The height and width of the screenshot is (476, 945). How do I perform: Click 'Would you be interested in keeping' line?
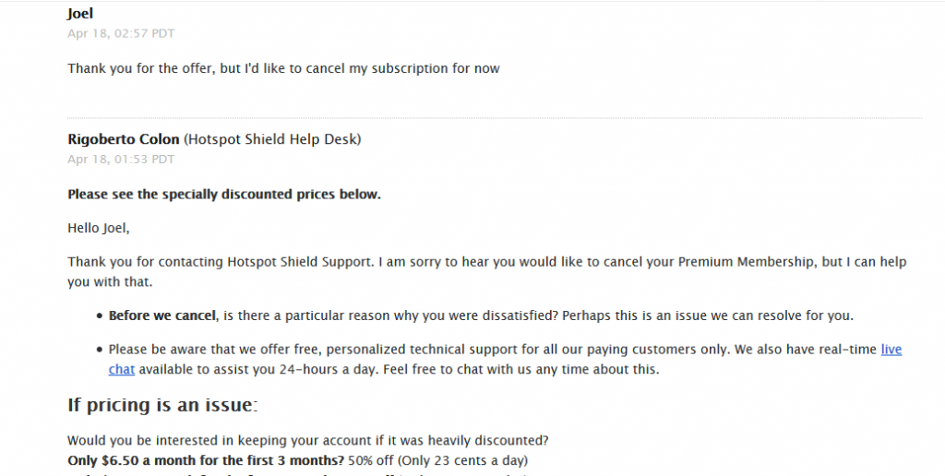(x=308, y=440)
